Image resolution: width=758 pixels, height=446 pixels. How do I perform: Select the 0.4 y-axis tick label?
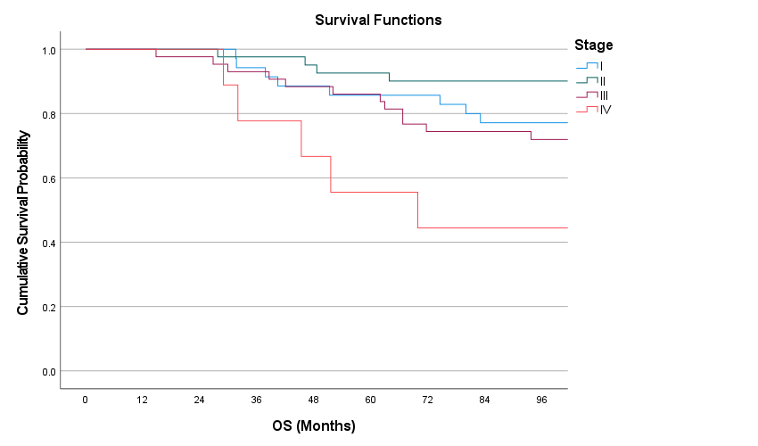point(48,243)
